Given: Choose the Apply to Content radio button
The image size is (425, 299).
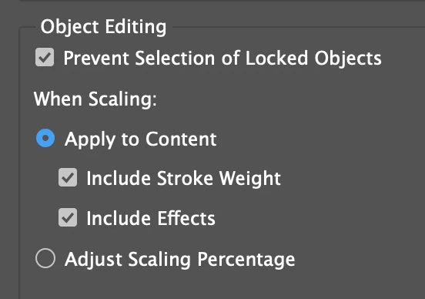Looking at the screenshot, I should click(x=45, y=138).
